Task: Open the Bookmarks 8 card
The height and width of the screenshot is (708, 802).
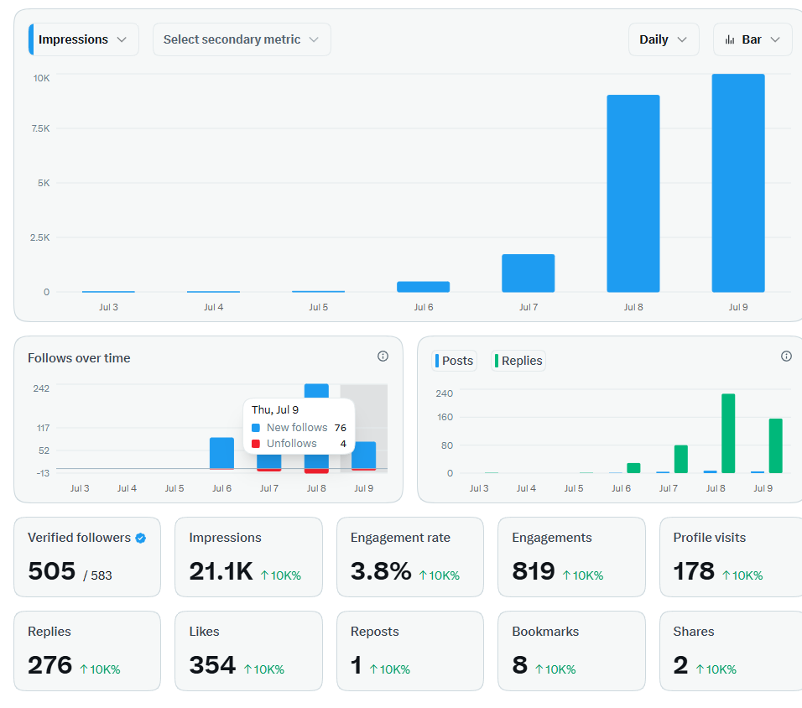Action: 571,651
